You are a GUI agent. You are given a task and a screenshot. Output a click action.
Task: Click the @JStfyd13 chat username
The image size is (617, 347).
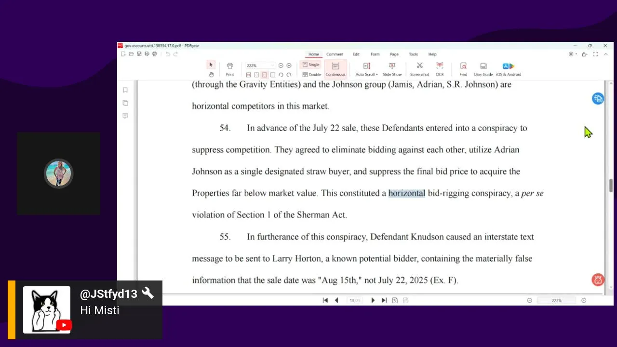pos(108,294)
